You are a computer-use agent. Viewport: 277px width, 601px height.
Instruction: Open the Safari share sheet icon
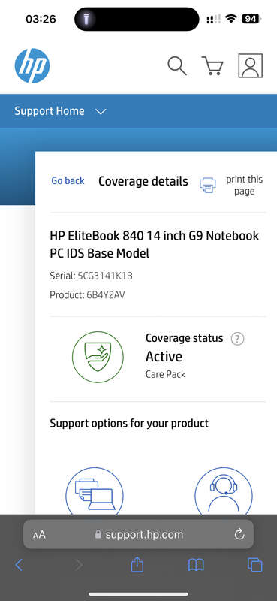[x=137, y=565]
